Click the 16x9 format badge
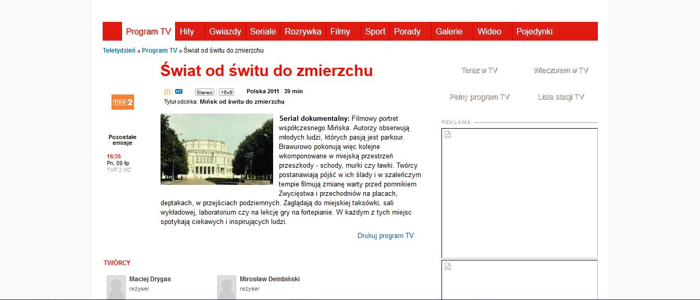The height and width of the screenshot is (300, 700). pyautogui.click(x=226, y=92)
